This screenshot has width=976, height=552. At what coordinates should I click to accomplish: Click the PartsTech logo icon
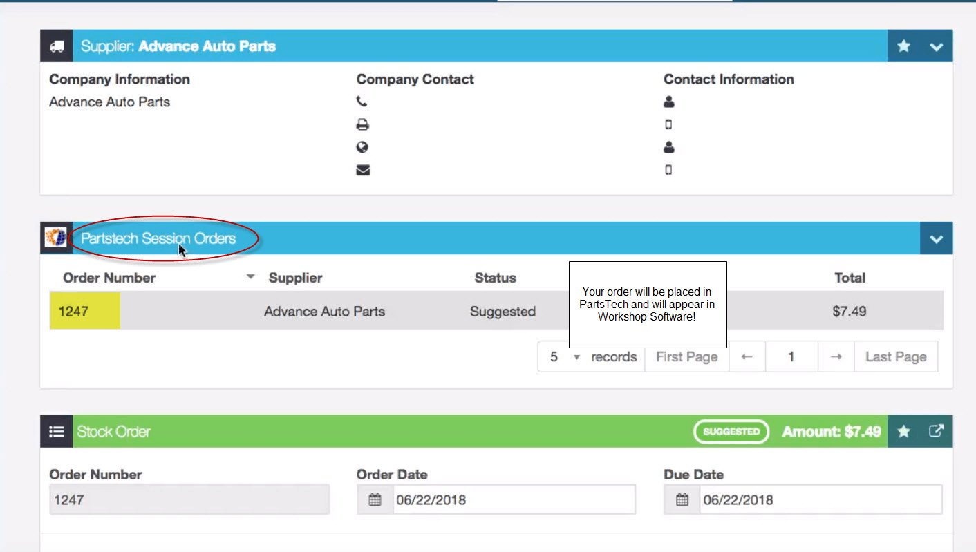click(x=56, y=238)
